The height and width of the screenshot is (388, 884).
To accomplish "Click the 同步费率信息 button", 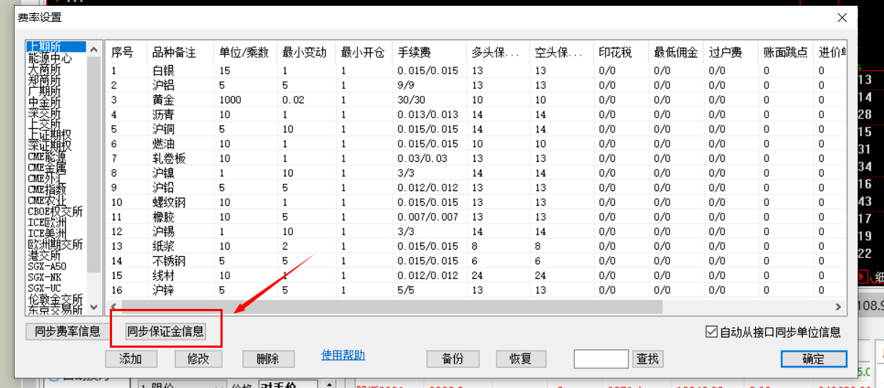I will [x=67, y=332].
